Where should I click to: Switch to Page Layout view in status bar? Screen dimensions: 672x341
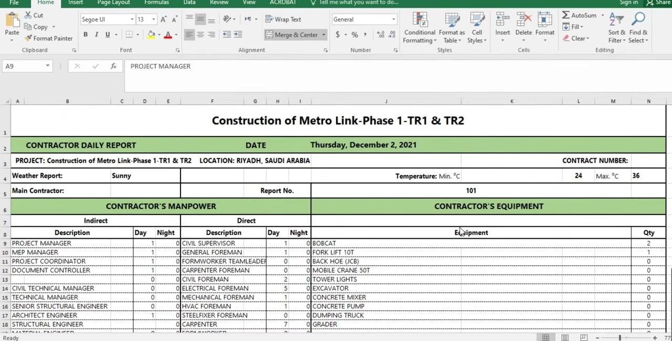pos(565,337)
